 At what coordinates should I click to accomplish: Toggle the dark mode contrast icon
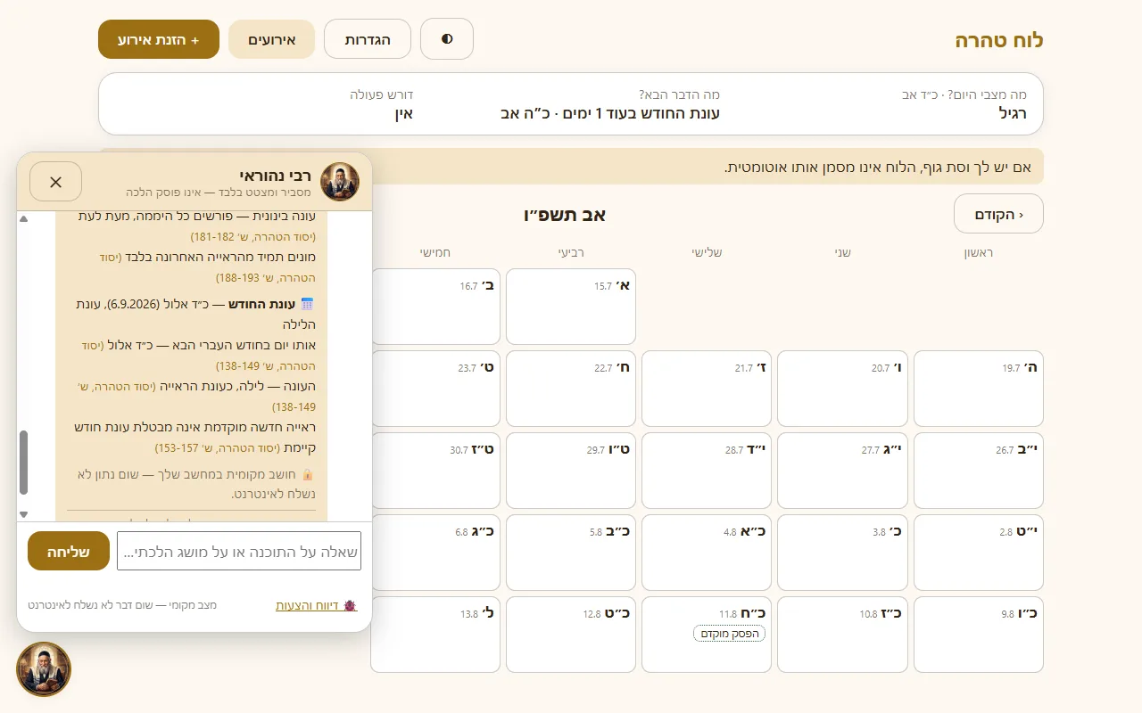pos(447,39)
